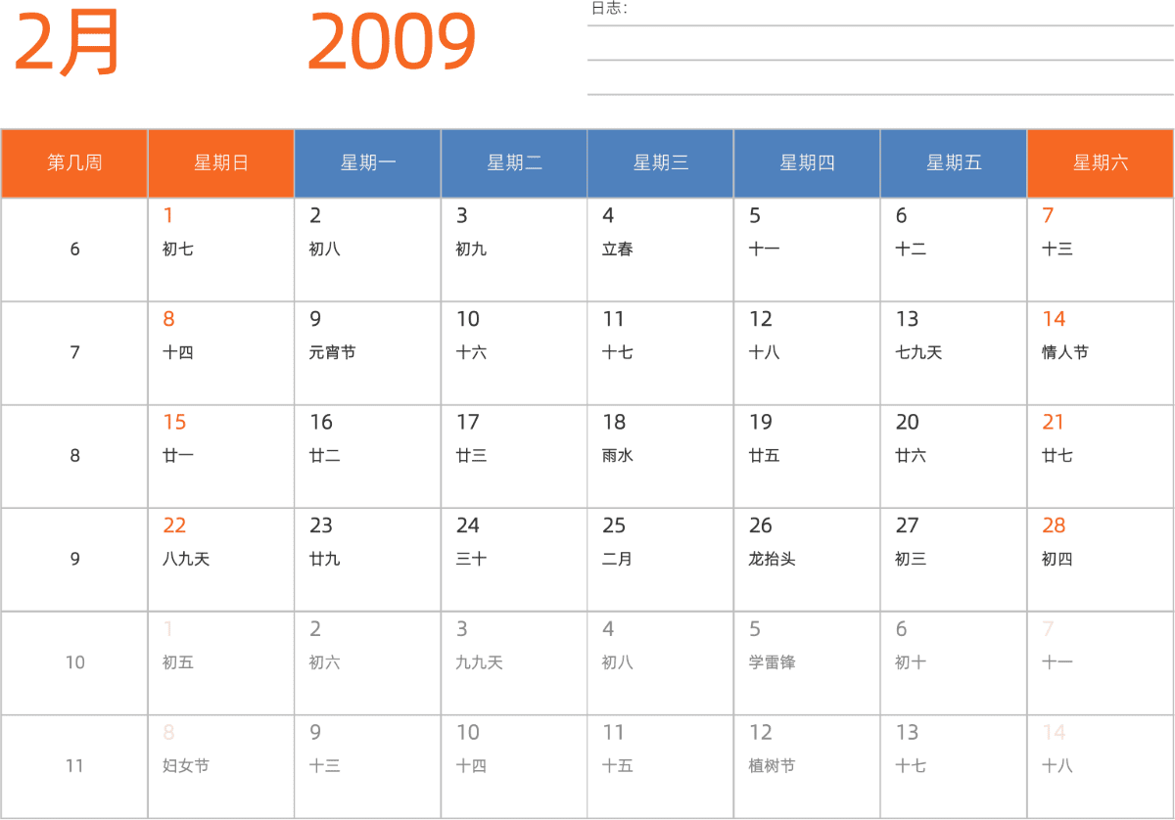The height and width of the screenshot is (820, 1175).
Task: Select the 八九天 label
Action: pyautogui.click(x=186, y=560)
